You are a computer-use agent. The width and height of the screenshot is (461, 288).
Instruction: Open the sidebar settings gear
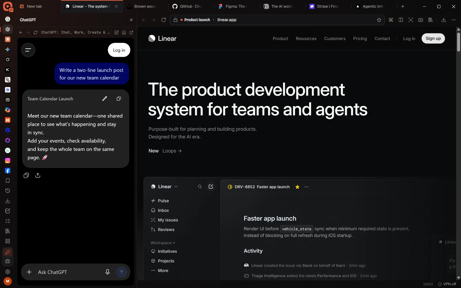(x=8, y=271)
